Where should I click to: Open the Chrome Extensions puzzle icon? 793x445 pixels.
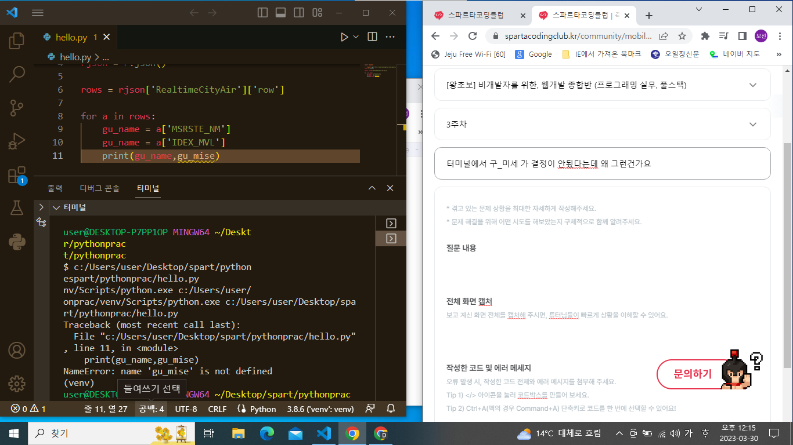705,36
